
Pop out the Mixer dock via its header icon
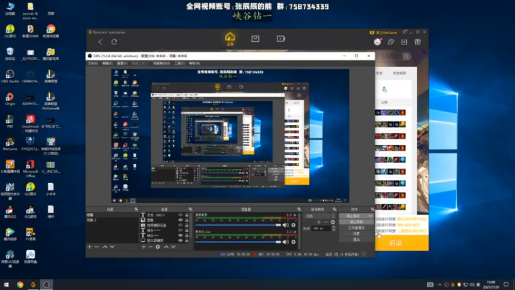click(299, 209)
